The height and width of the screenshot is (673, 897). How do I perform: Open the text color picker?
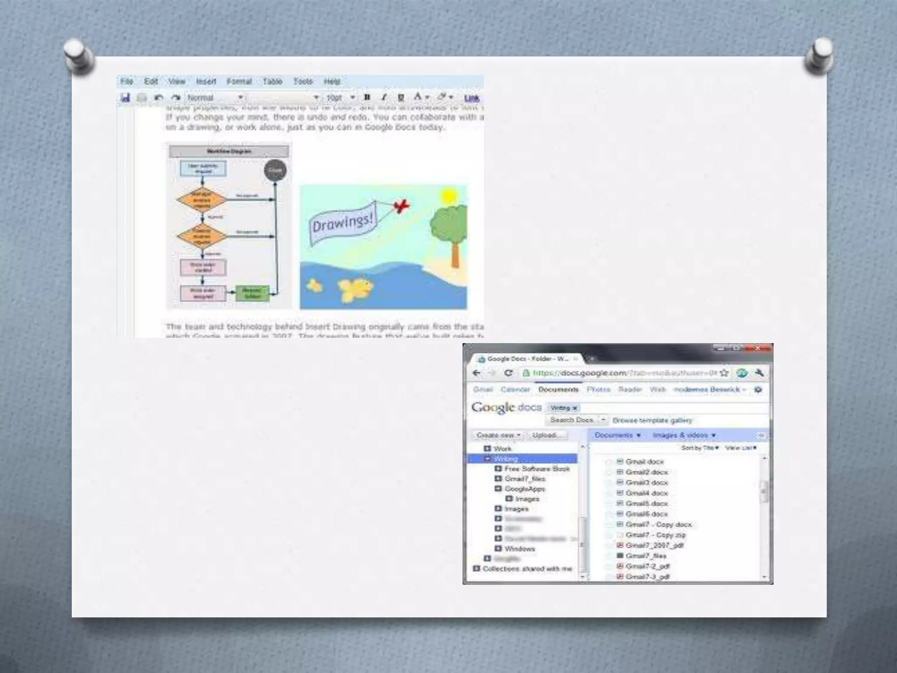421,97
